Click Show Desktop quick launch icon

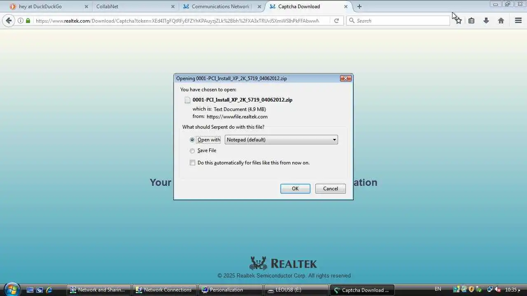(30, 290)
